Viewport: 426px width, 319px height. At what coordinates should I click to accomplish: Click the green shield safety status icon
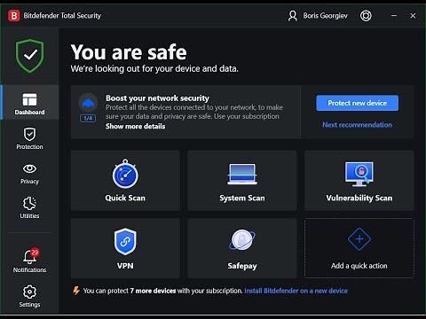(x=30, y=56)
